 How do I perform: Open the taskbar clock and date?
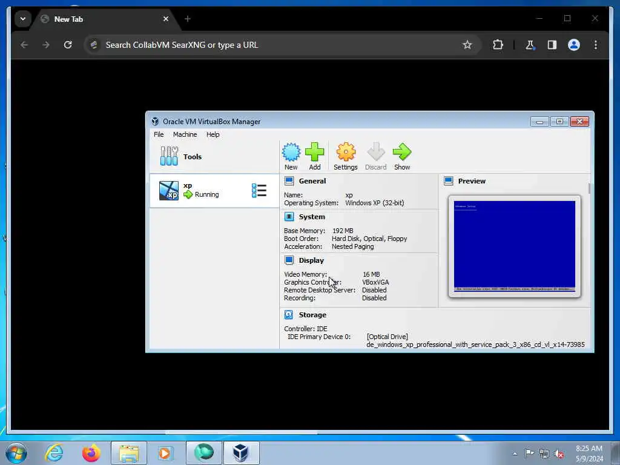tap(589, 453)
